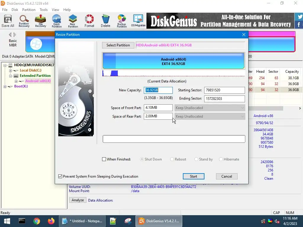This screenshot has height=227, width=303.
Task: Open the Partition Recovery tool
Action: coord(24,21)
